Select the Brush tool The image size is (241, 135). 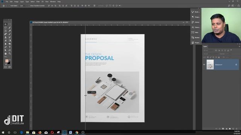10,34
